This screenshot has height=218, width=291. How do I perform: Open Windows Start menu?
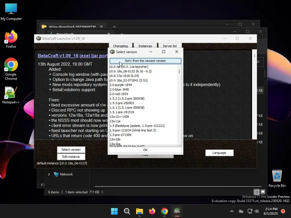tap(114, 211)
